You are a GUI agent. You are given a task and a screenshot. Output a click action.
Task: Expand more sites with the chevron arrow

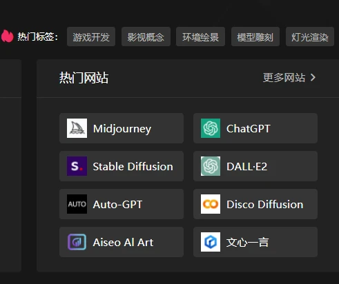(x=313, y=77)
